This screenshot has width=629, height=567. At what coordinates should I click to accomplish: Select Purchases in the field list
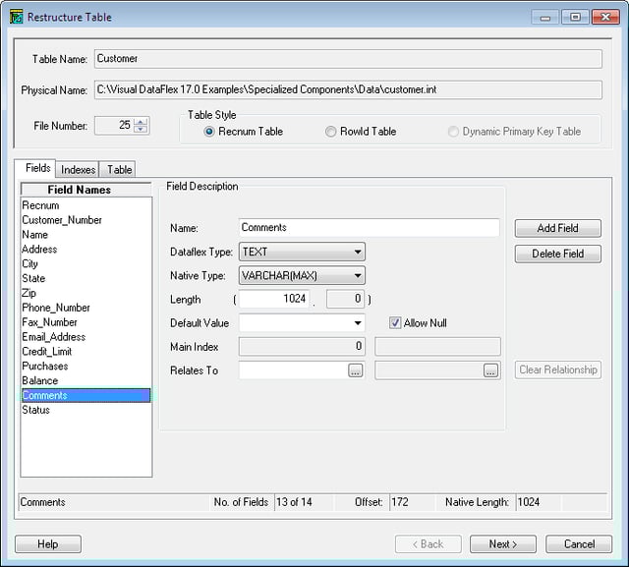coord(86,367)
